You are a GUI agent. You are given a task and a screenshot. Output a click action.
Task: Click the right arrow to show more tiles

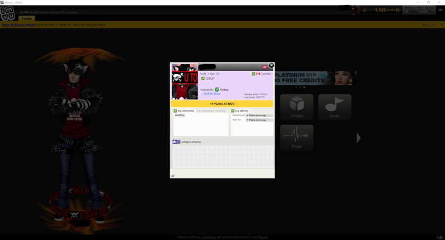[358, 138]
